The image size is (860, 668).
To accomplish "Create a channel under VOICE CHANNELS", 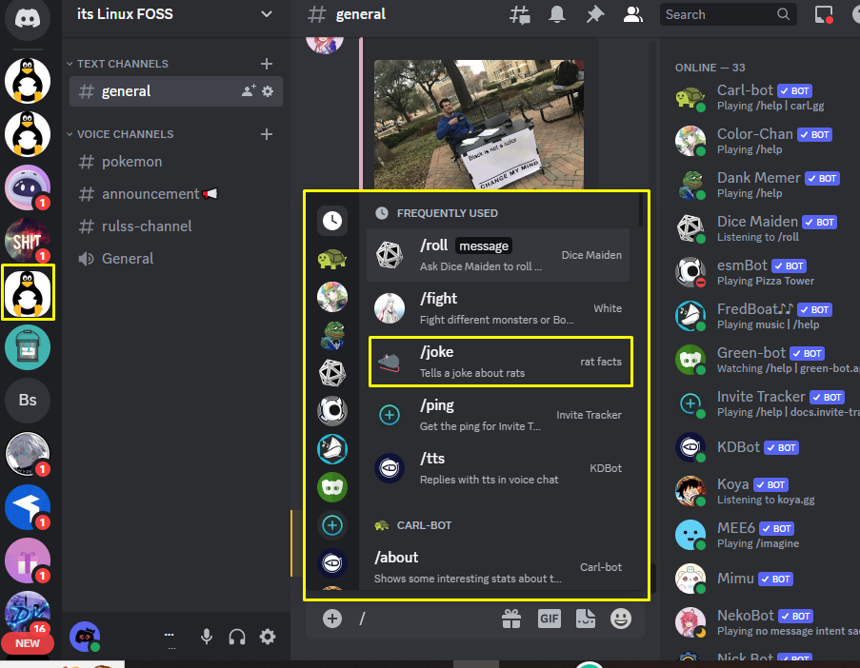I will (267, 134).
